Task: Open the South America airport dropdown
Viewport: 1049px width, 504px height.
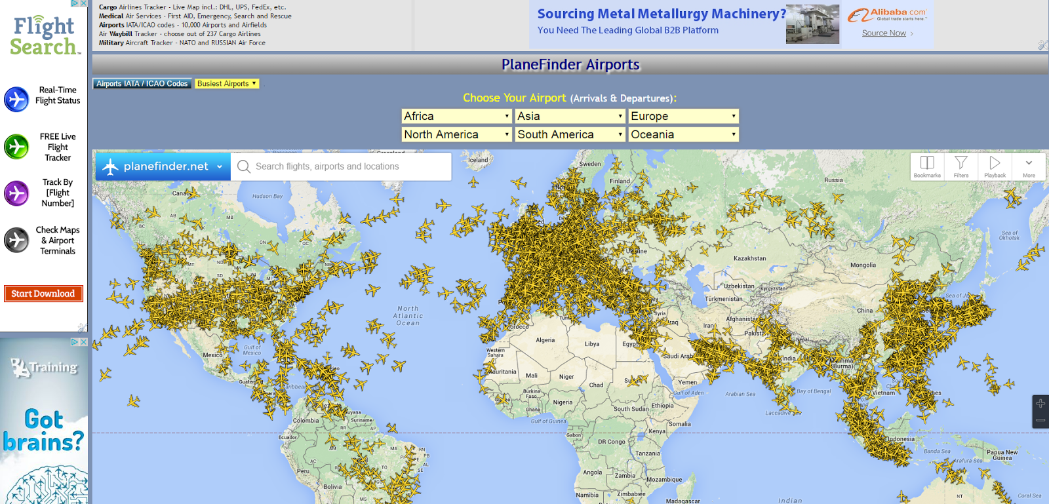Action: 570,134
